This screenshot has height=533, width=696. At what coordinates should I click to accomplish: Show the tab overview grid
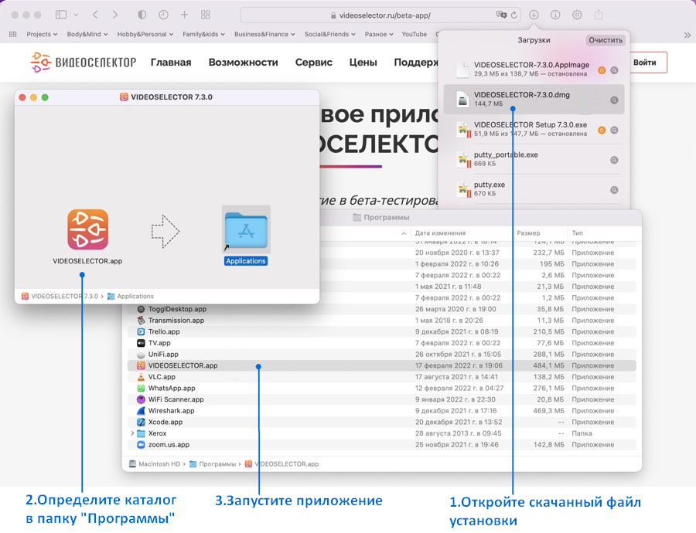[205, 15]
